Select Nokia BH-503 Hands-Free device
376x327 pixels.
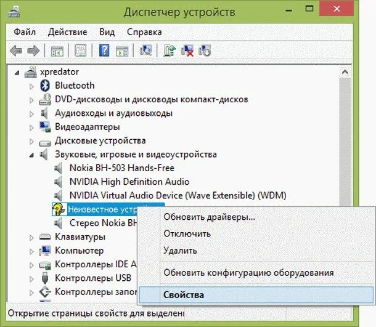[122, 168]
